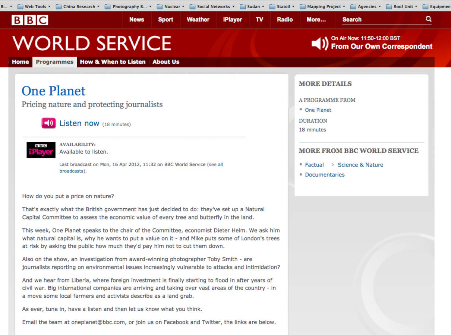
Task: Open the China Research bookmarks folder
Action: click(x=78, y=6)
